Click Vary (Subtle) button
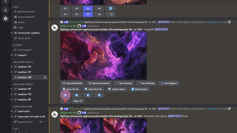The height and width of the screenshot is (133, 237). [x=124, y=83]
